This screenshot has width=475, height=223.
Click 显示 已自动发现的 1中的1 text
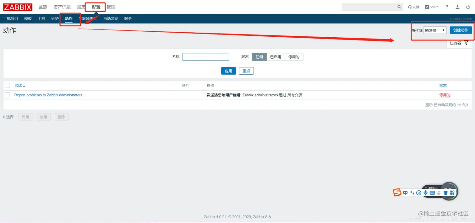[447, 105]
